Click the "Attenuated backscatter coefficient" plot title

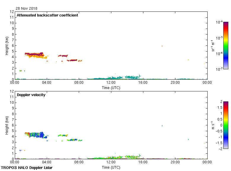click(47, 15)
